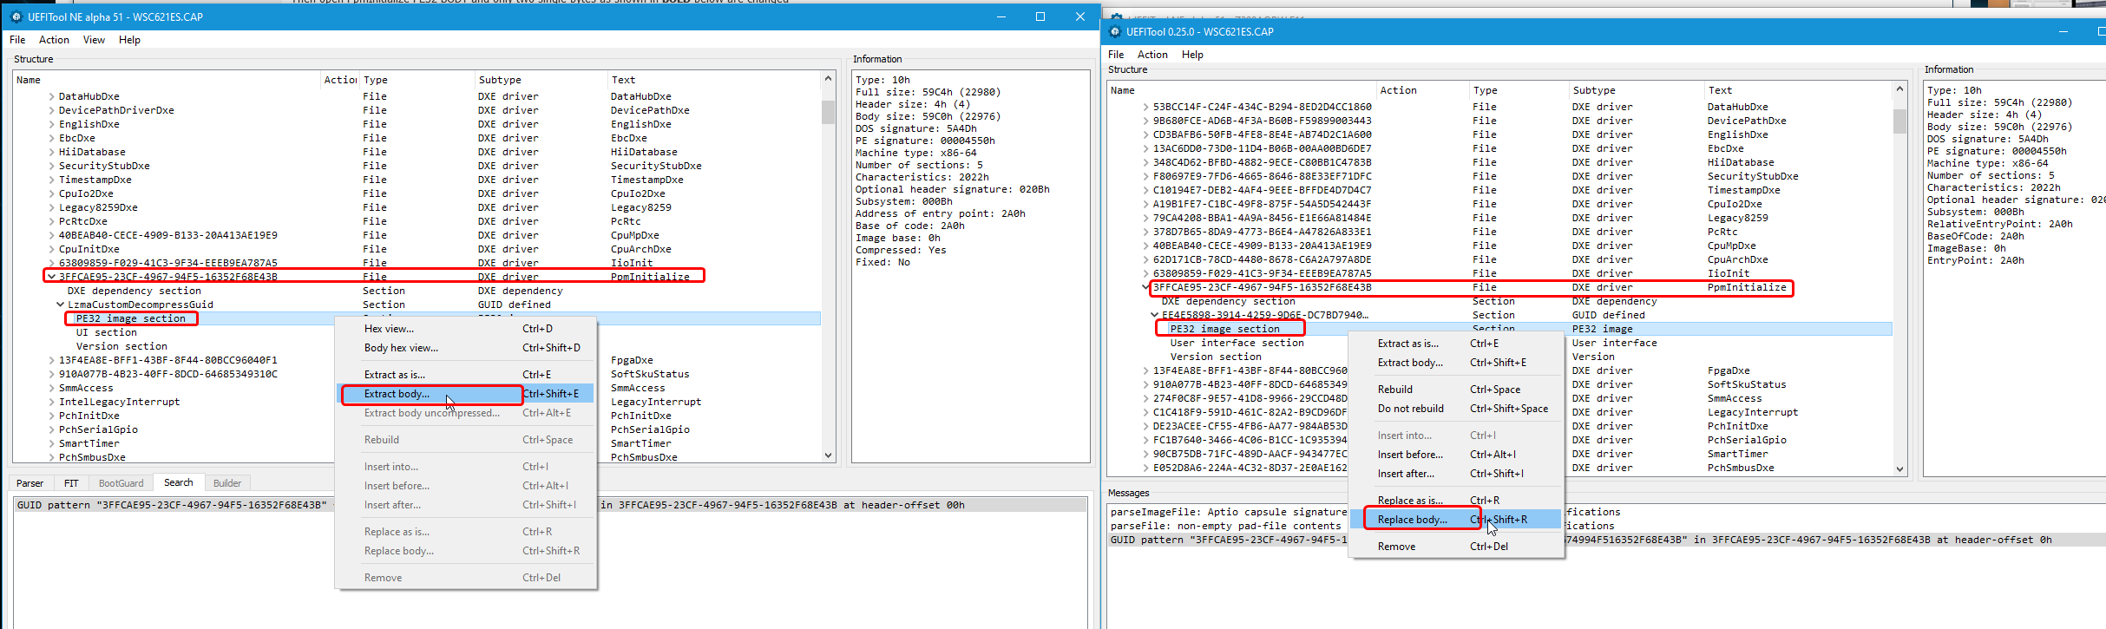
Task: Collapse EE4E5898 GUID section in 0.25.0 window
Action: point(1154,315)
